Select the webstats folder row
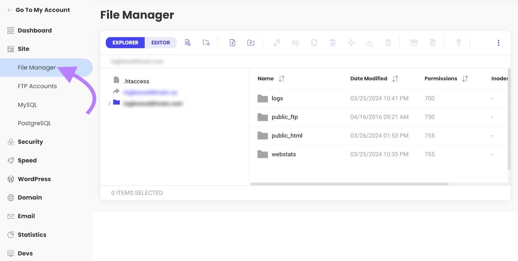This screenshot has width=518, height=261. coord(378,154)
